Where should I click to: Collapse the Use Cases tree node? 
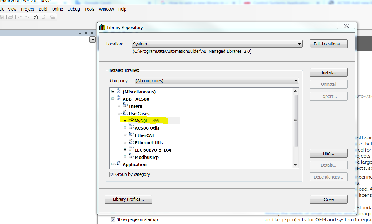pyautogui.click(x=119, y=113)
